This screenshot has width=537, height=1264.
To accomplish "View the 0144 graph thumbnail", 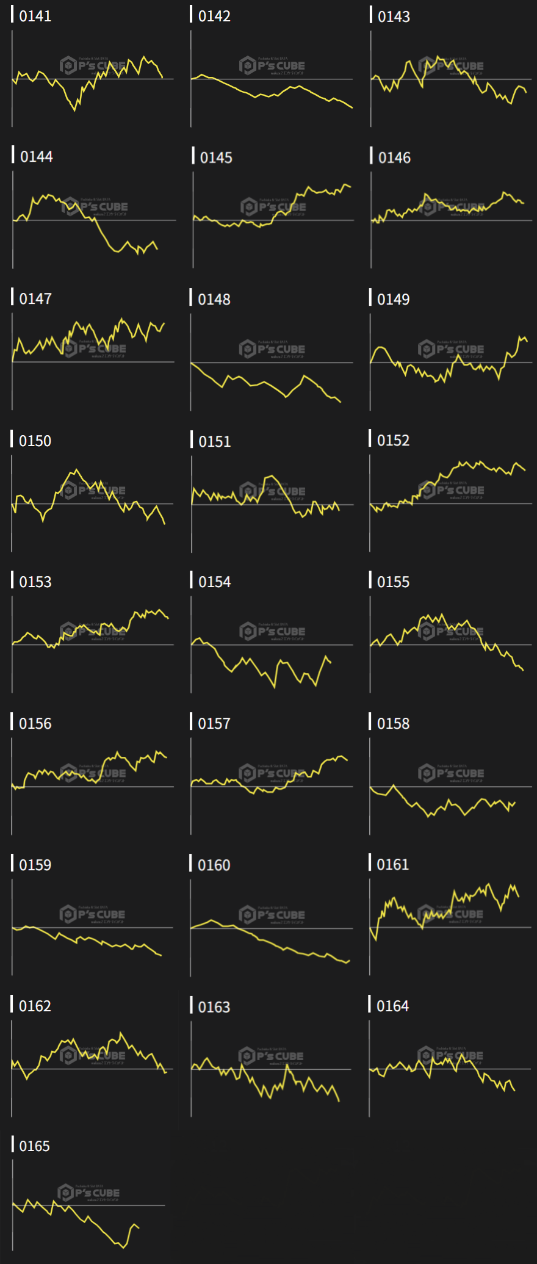I will 94,220.
